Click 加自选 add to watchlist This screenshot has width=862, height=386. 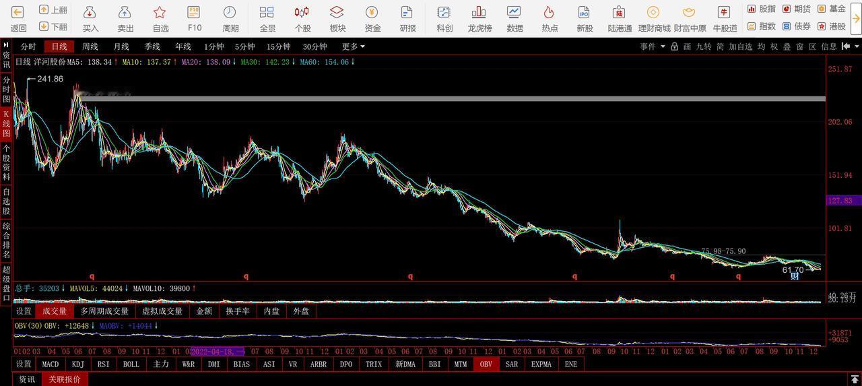coord(740,46)
